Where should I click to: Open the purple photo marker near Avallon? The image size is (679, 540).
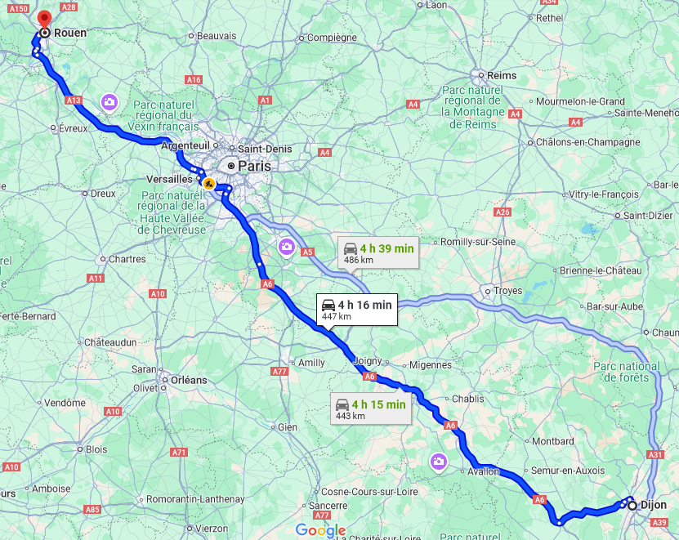pyautogui.click(x=439, y=462)
